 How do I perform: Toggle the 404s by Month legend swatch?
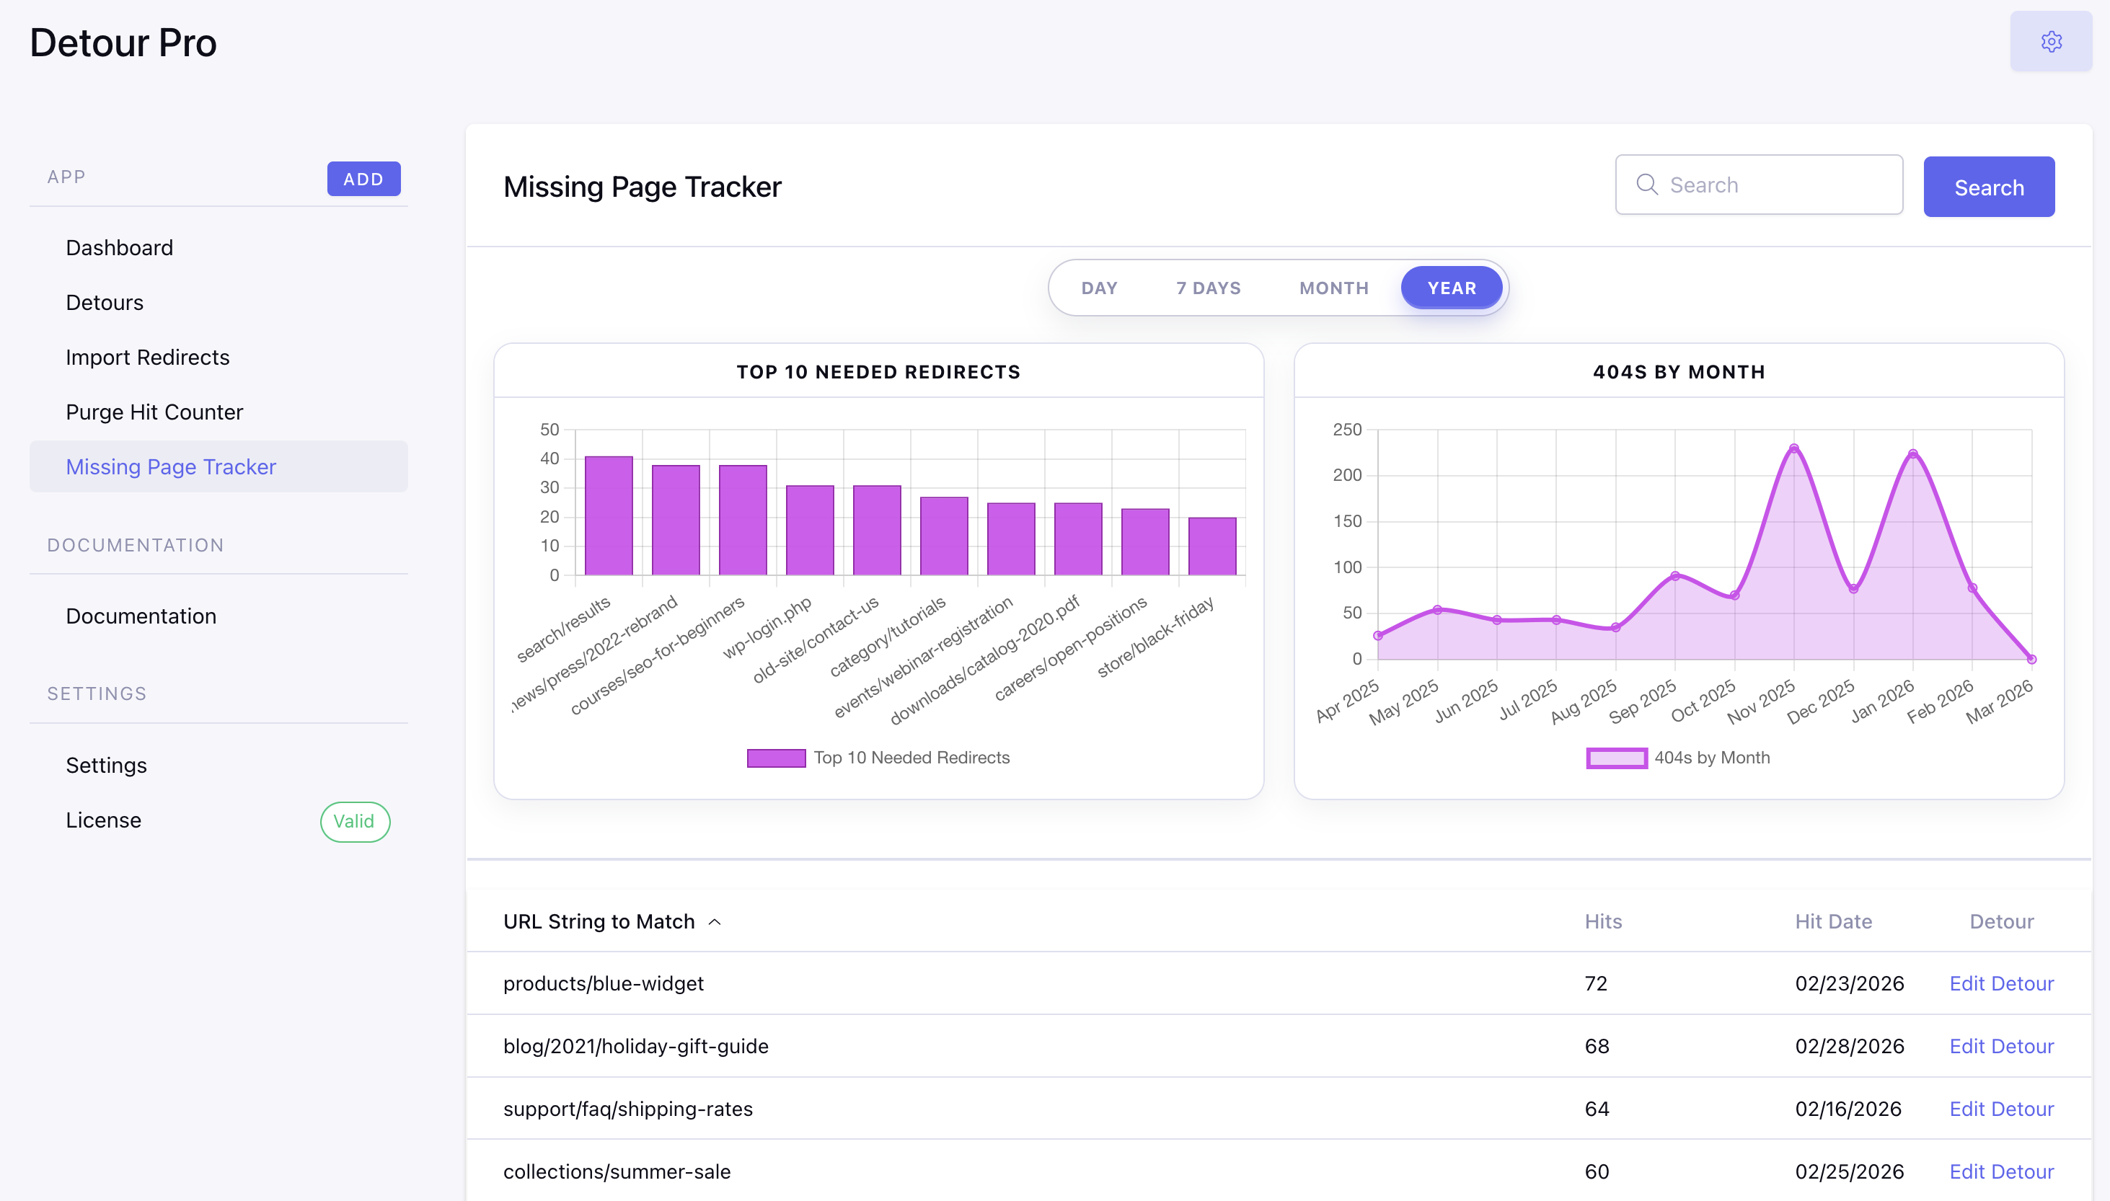[x=1616, y=758]
